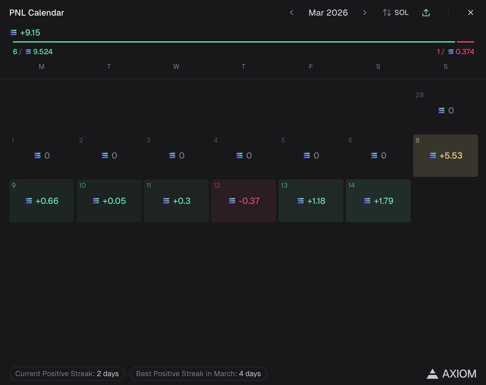Click the Mar 2026 month label
The height and width of the screenshot is (385, 486).
pos(328,13)
